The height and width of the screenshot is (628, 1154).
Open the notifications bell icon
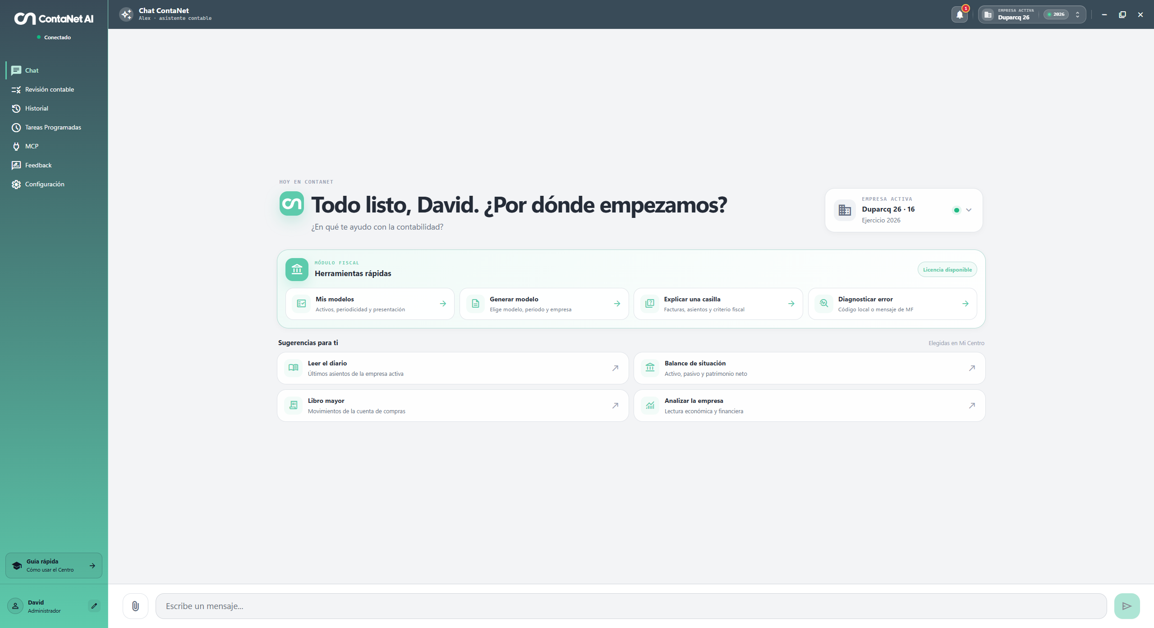960,14
